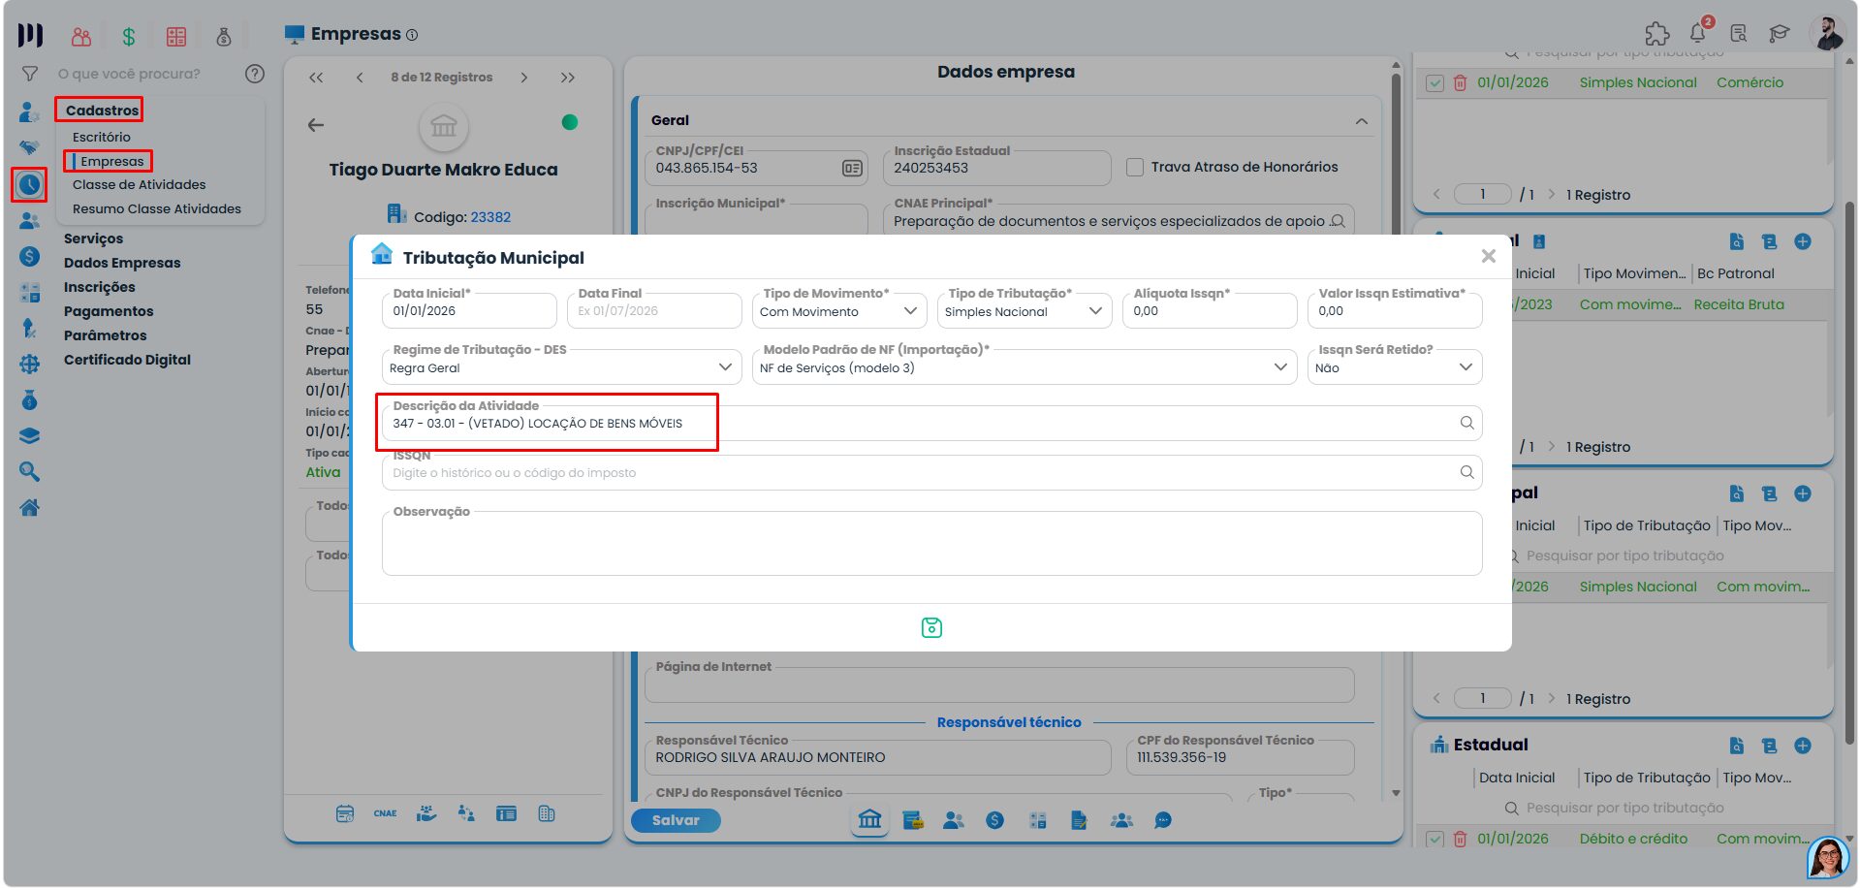
Task: Focus the Alíquota Issqn field
Action: tap(1210, 311)
